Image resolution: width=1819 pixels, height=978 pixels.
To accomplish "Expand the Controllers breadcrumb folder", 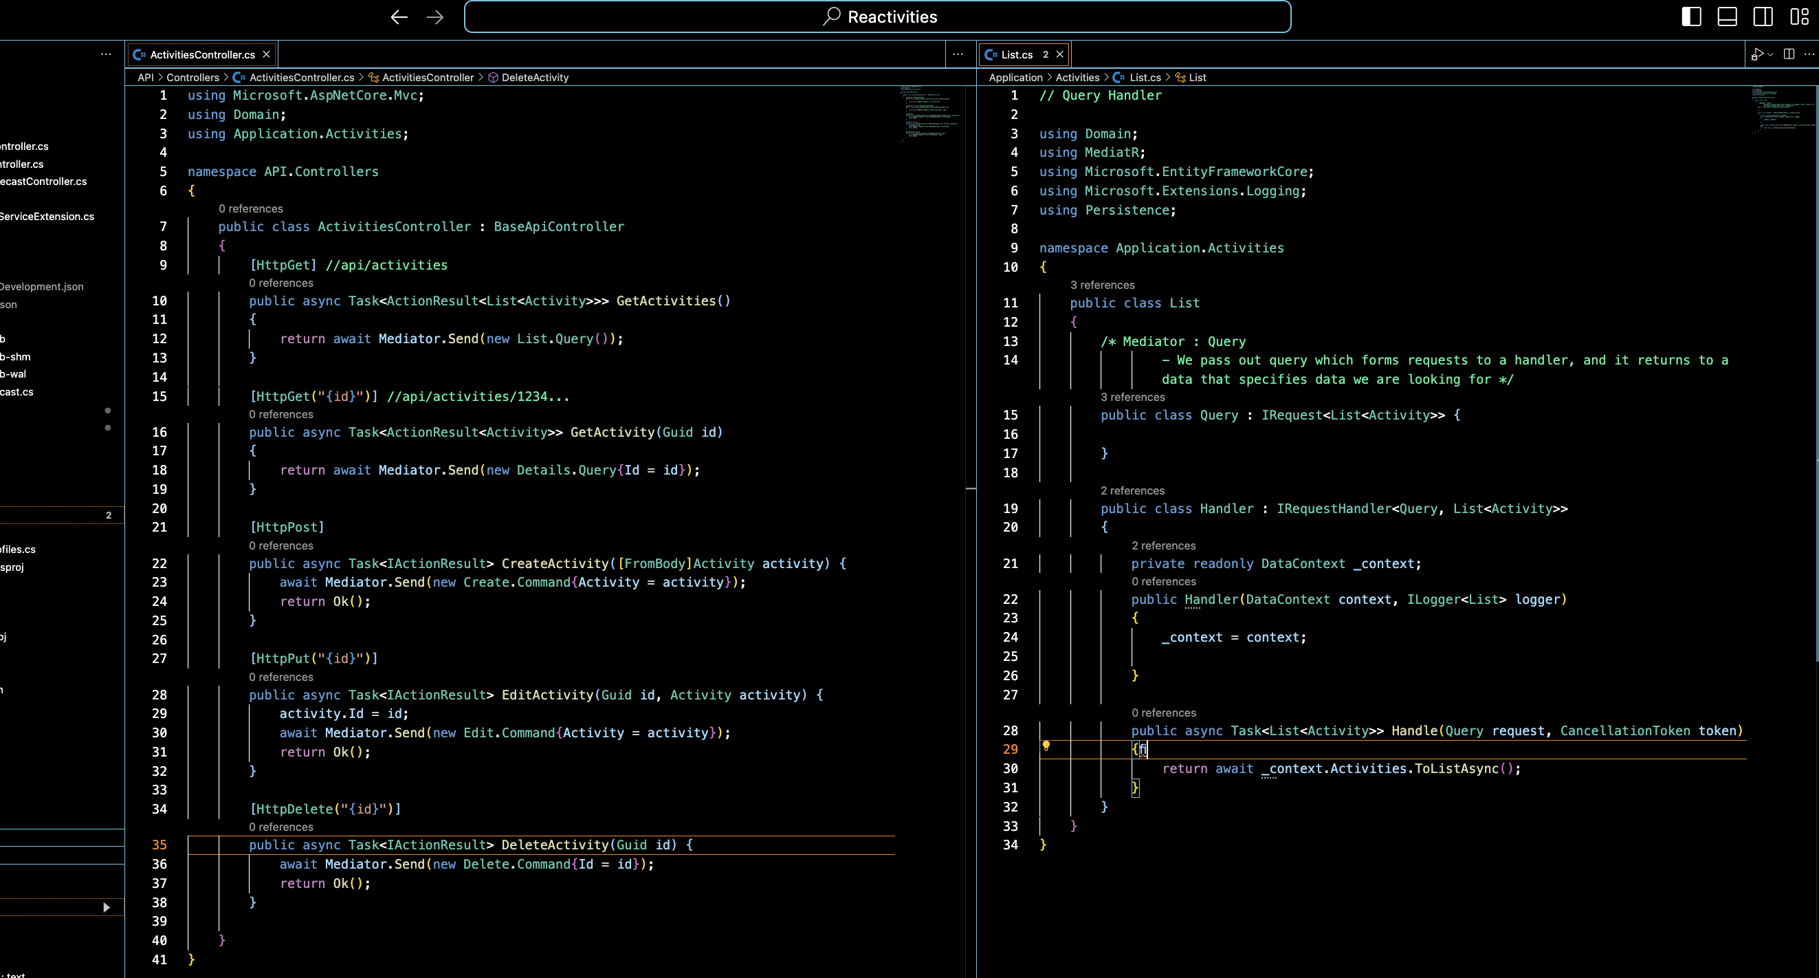I will click(192, 78).
